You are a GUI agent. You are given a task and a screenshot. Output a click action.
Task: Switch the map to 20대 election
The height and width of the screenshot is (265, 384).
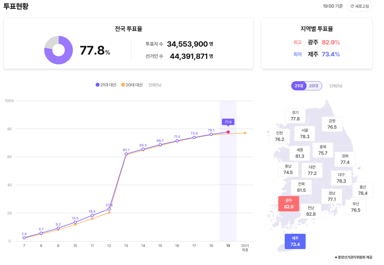(x=314, y=86)
